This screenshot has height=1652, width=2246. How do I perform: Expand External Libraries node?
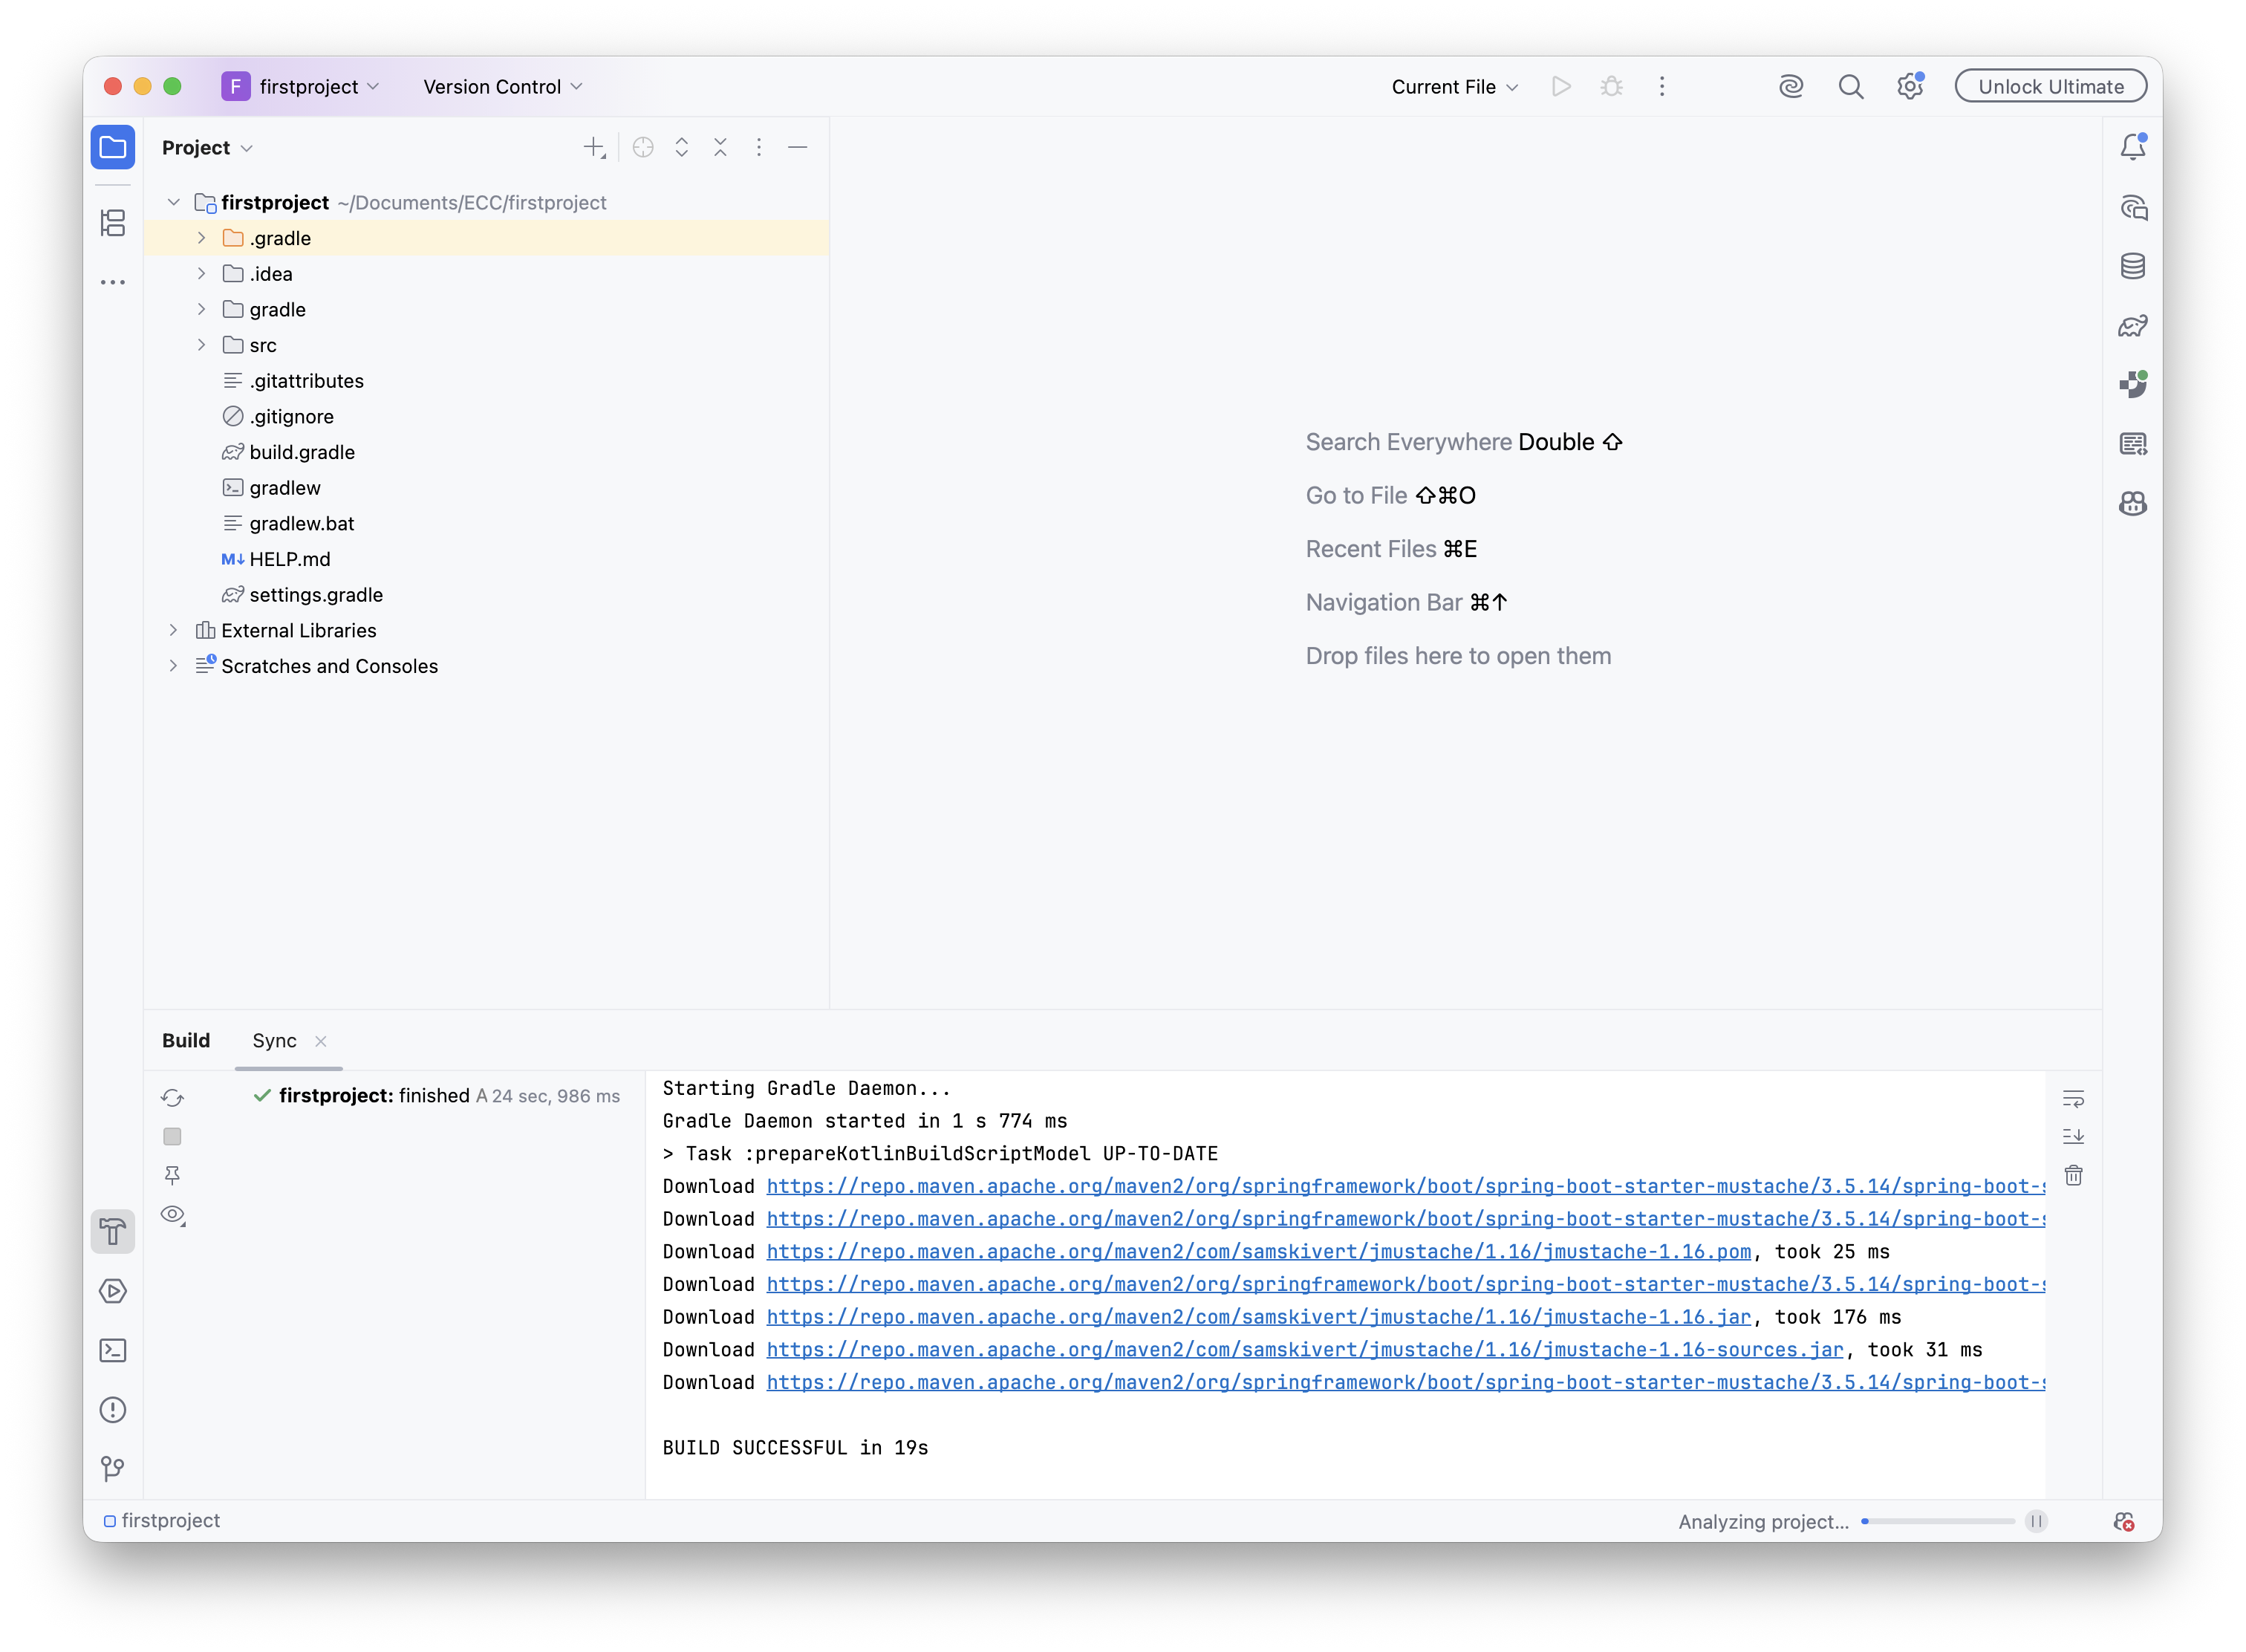coord(173,631)
